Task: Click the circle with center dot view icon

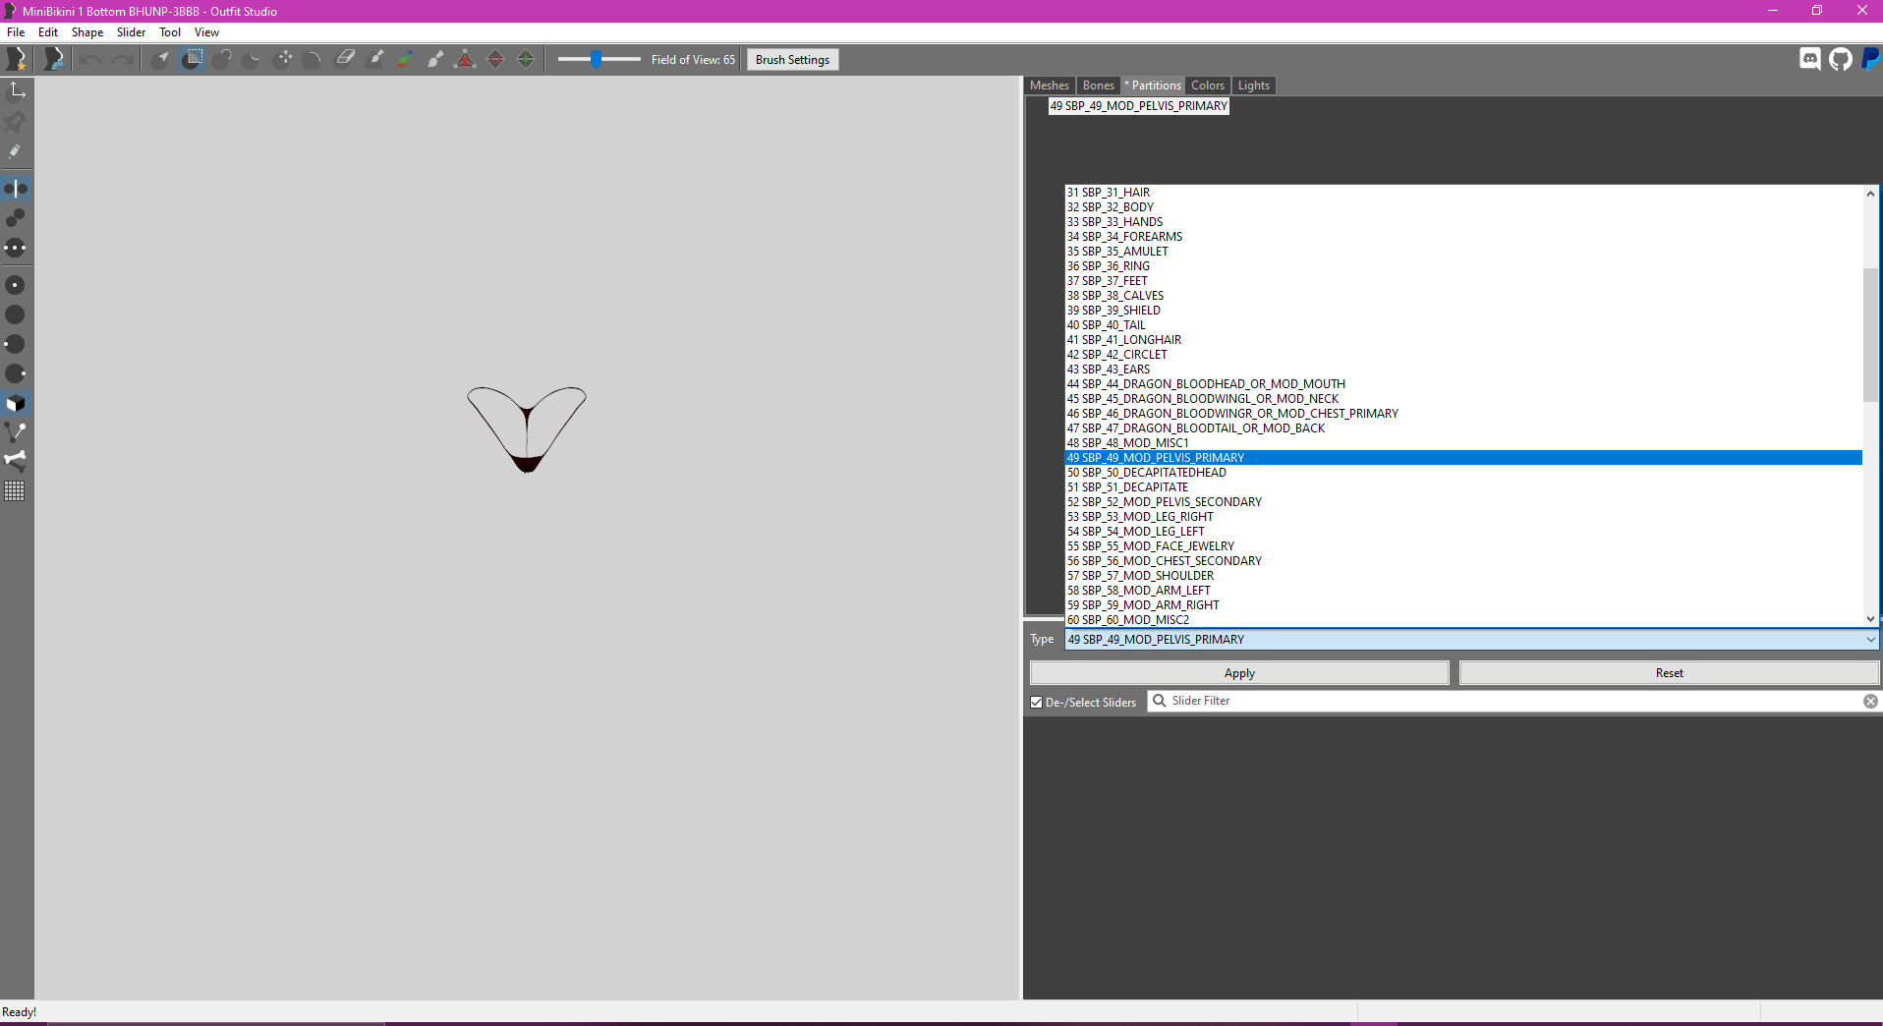Action: coord(16,285)
